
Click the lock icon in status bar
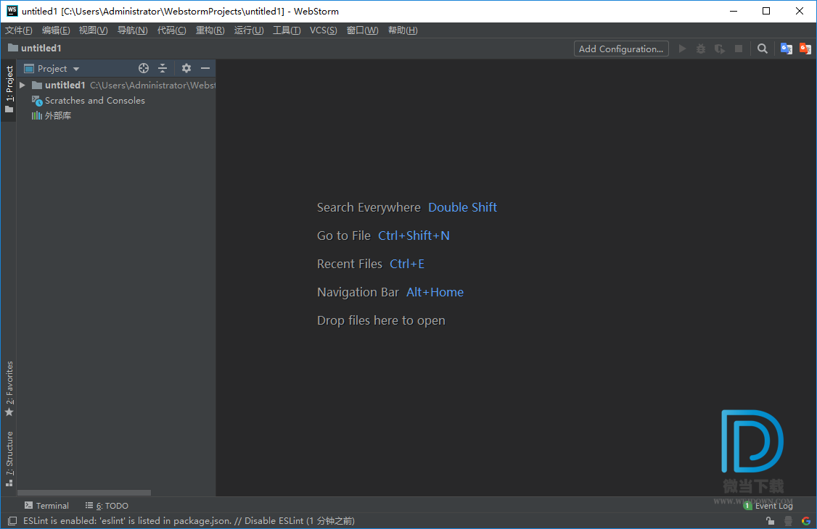click(x=770, y=521)
